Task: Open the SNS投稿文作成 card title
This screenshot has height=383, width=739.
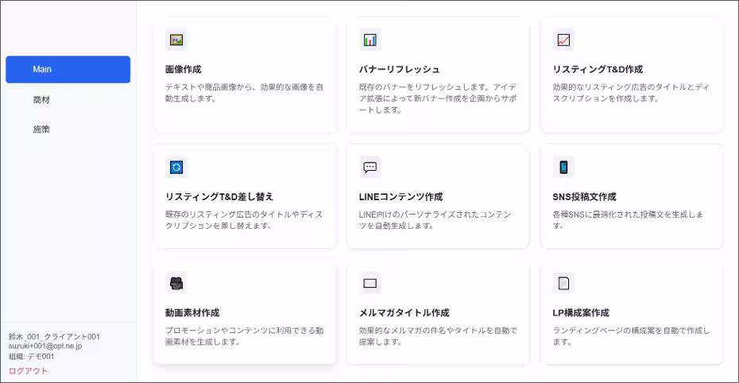Action: pos(584,196)
